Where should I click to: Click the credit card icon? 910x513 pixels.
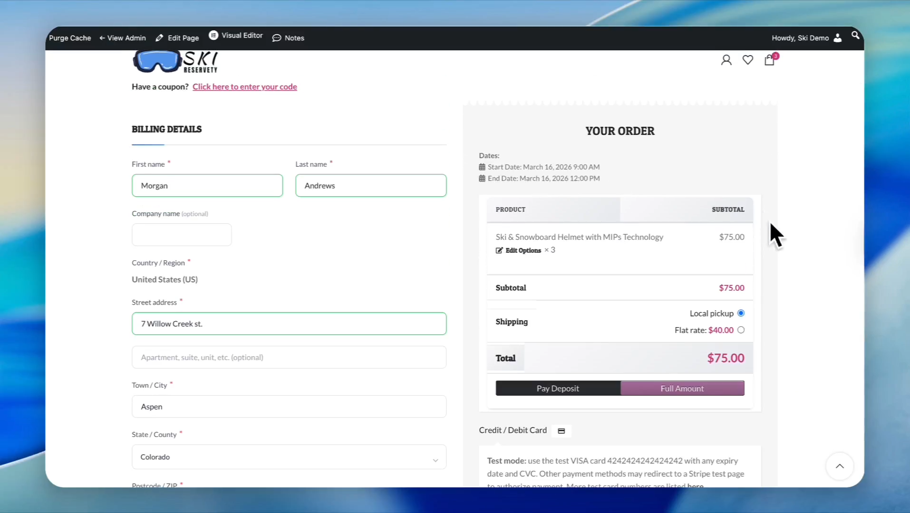[561, 431]
